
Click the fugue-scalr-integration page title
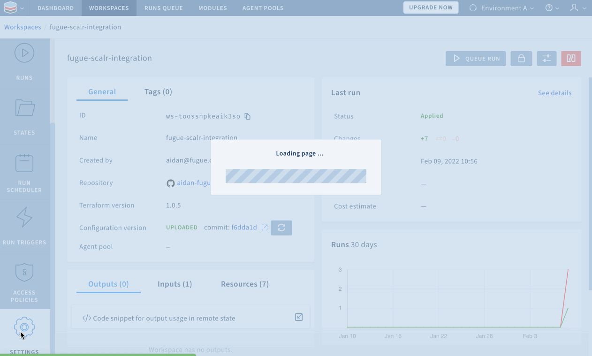109,58
